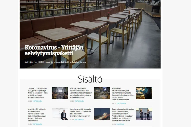Open the "Koronaisku katastrofaalinen" article headline
Image resolution: width=191 pixels, height=127 pixels.
click(123, 94)
